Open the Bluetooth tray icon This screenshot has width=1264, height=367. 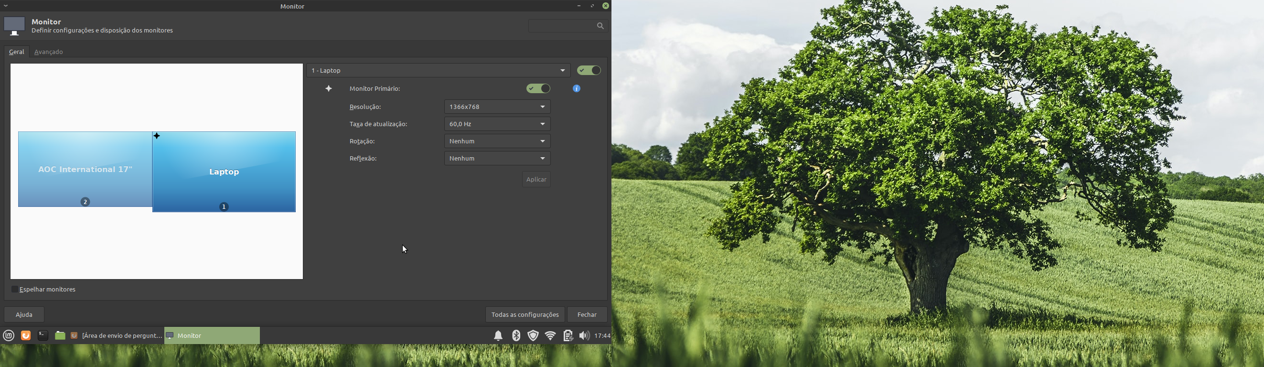[516, 335]
